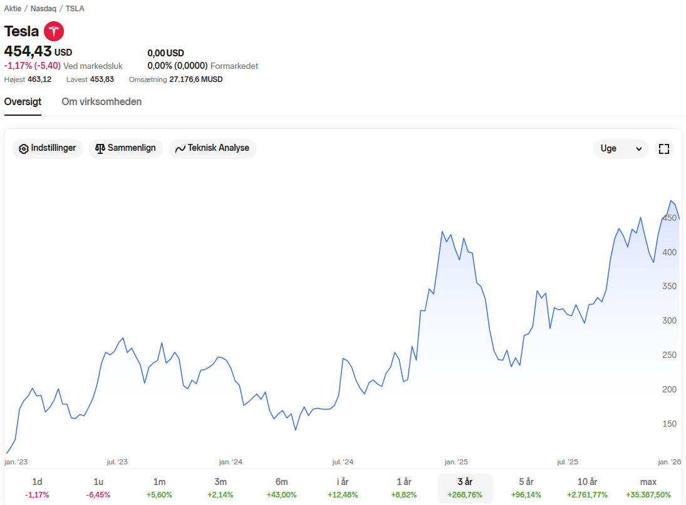686x505 pixels.
Task: Click the 400 price axis label
Action: (669, 253)
